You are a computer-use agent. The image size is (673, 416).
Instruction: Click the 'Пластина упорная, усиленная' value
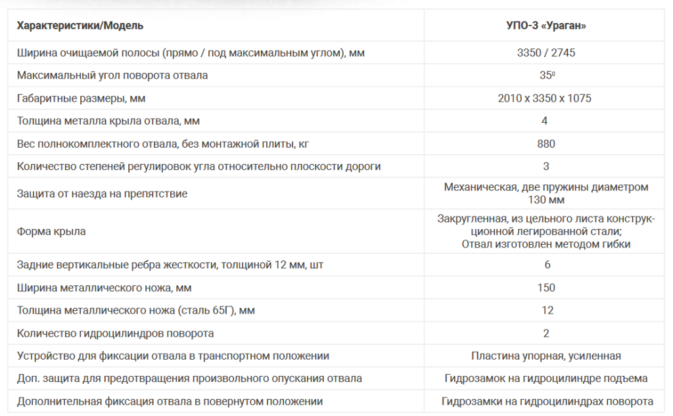pos(545,356)
